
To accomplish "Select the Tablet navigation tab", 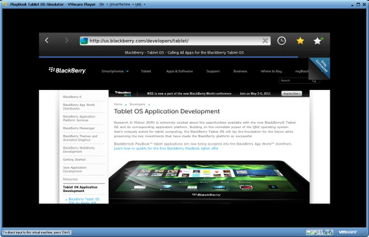I will [x=146, y=71].
